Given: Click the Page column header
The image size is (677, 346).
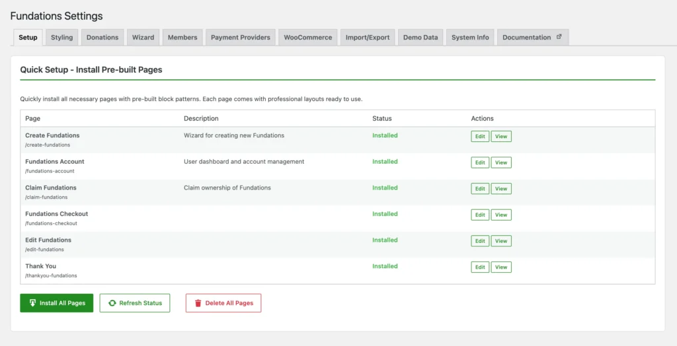Looking at the screenshot, I should pyautogui.click(x=33, y=118).
